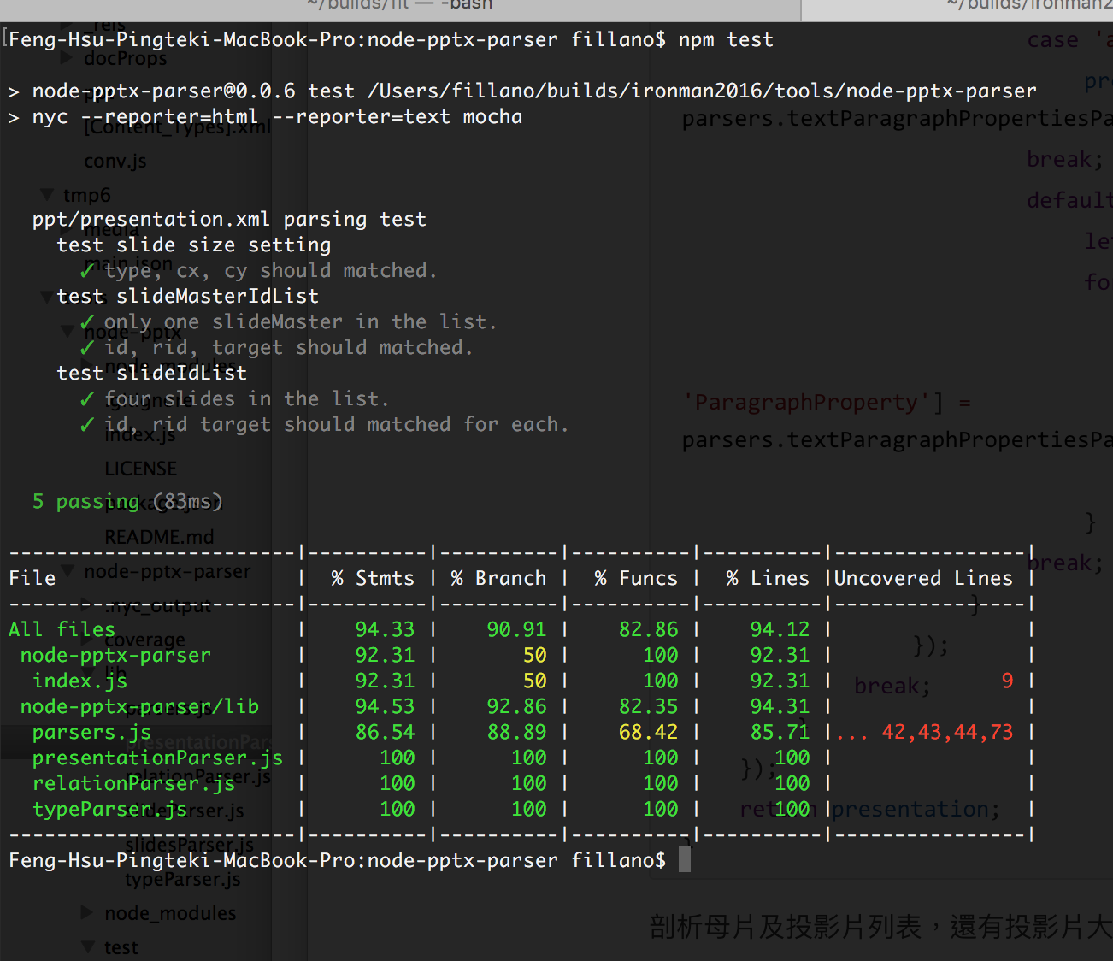Open typeParser.js in the sidebar tree

pyautogui.click(x=183, y=879)
